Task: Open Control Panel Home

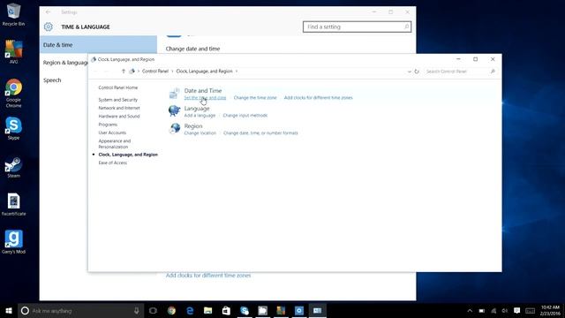Action: 117,87
